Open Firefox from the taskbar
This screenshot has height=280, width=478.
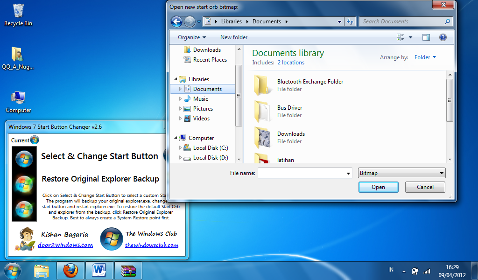pos(70,271)
